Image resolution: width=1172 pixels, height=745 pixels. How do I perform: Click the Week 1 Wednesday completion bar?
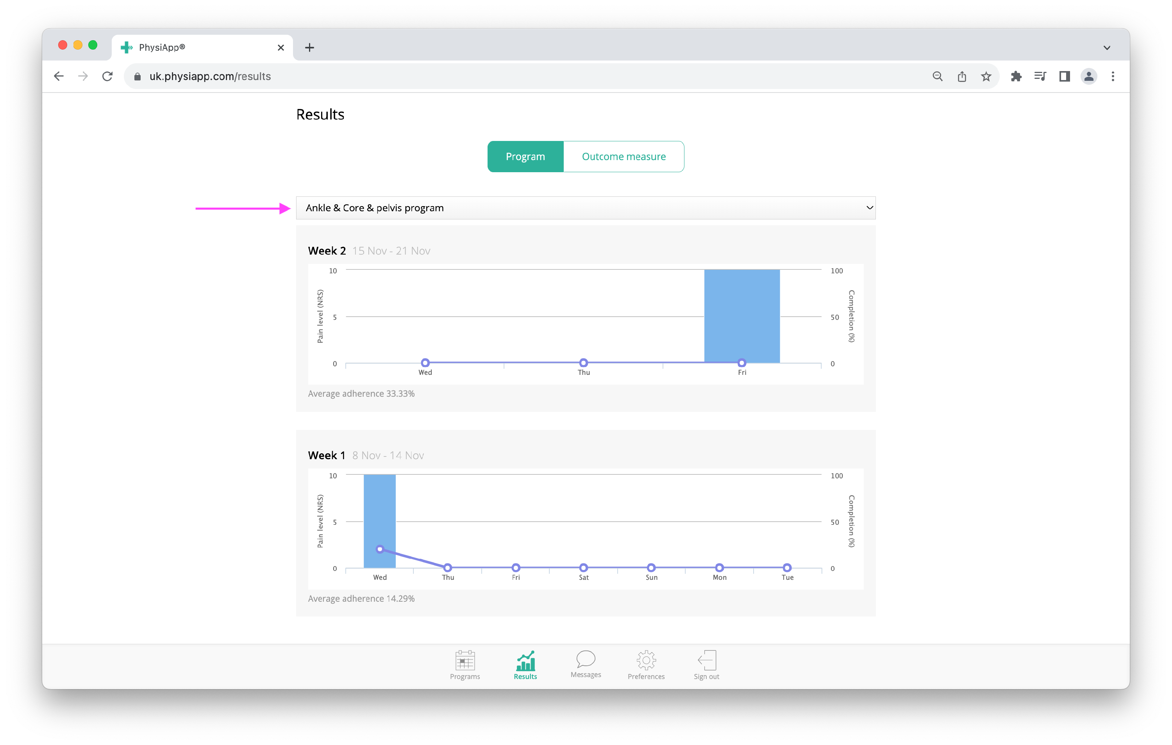pyautogui.click(x=380, y=520)
